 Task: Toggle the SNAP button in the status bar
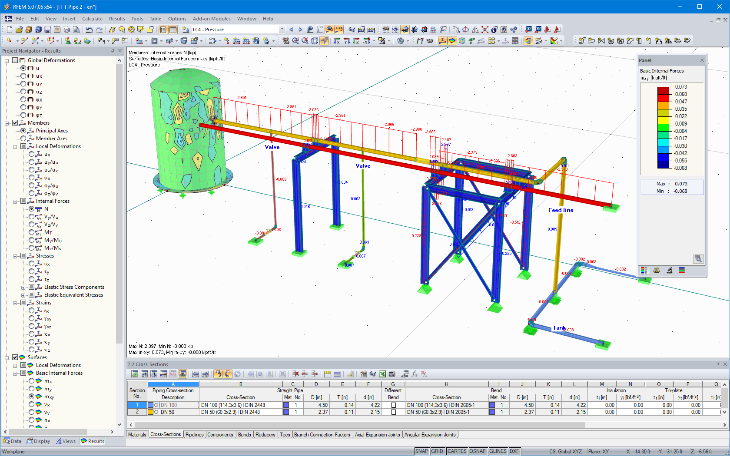pos(421,451)
